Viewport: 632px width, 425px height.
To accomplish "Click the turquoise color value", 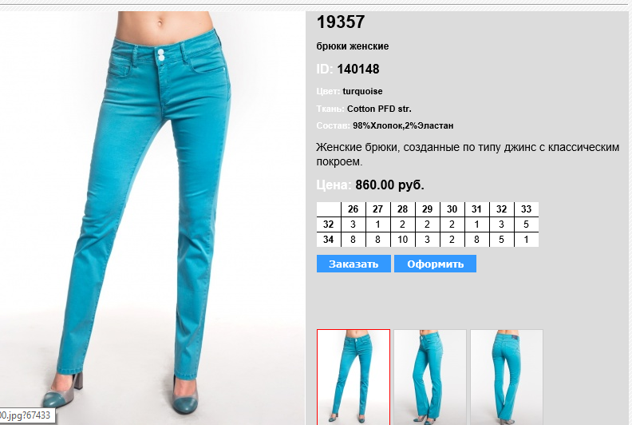I will pos(363,91).
